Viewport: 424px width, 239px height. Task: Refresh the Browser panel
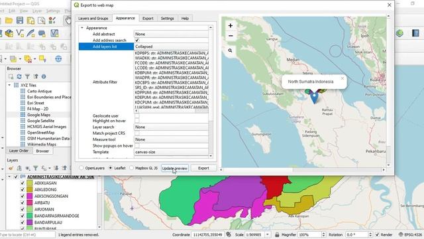pyautogui.click(x=19, y=77)
